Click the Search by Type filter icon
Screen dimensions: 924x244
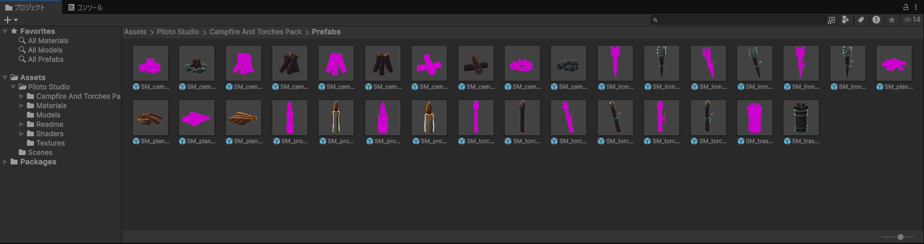click(x=845, y=20)
